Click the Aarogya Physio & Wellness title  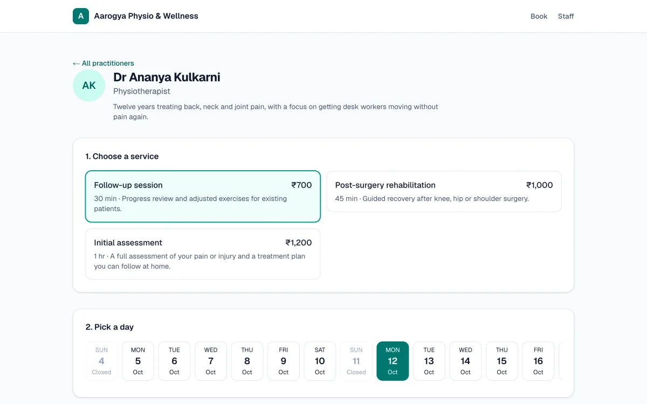(x=146, y=16)
